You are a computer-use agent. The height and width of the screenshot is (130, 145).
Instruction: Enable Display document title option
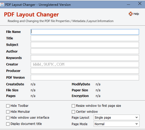8,124
